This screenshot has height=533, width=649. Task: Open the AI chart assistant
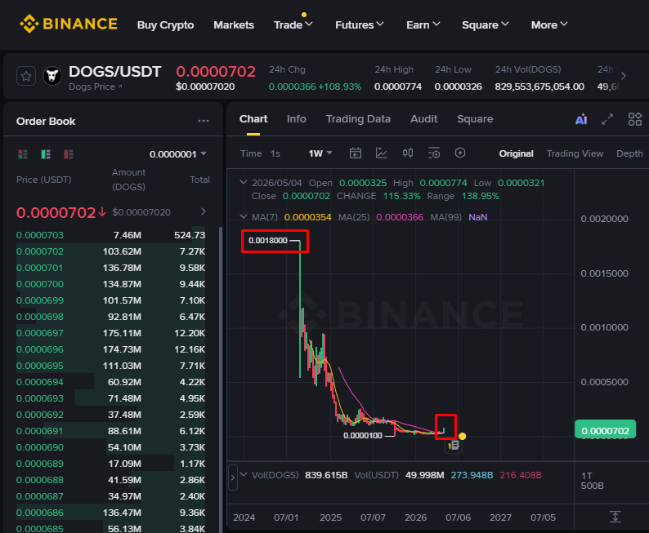point(581,119)
